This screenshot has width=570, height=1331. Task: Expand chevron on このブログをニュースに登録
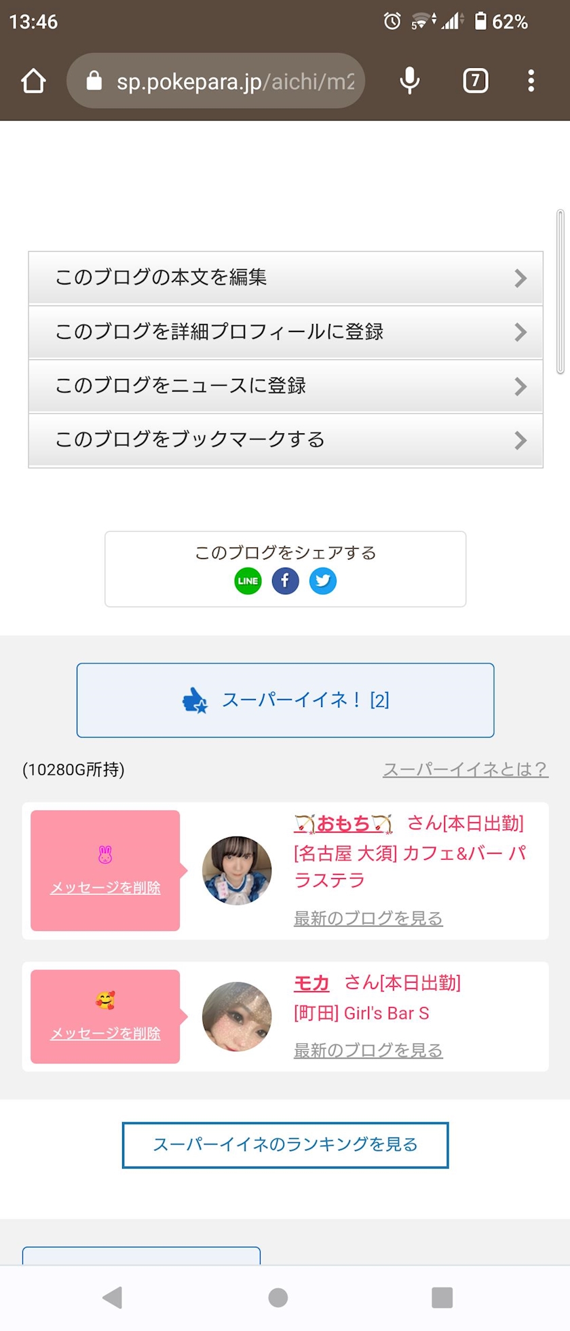tap(520, 386)
